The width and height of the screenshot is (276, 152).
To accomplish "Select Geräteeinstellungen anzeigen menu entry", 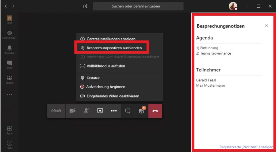I will coord(120,39).
